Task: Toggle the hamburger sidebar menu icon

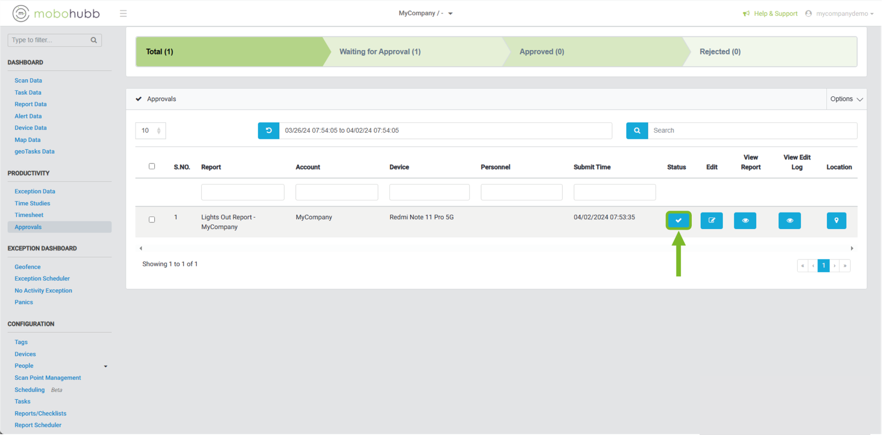Action: 123,13
